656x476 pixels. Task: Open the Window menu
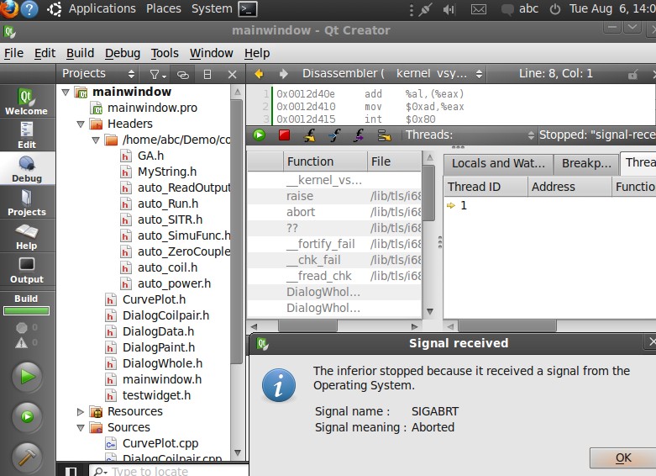pyautogui.click(x=212, y=53)
